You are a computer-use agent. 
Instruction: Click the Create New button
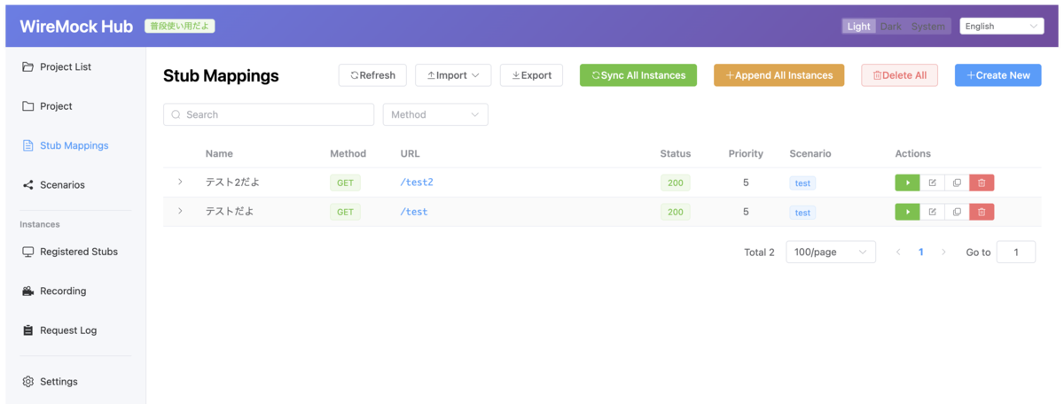(998, 75)
